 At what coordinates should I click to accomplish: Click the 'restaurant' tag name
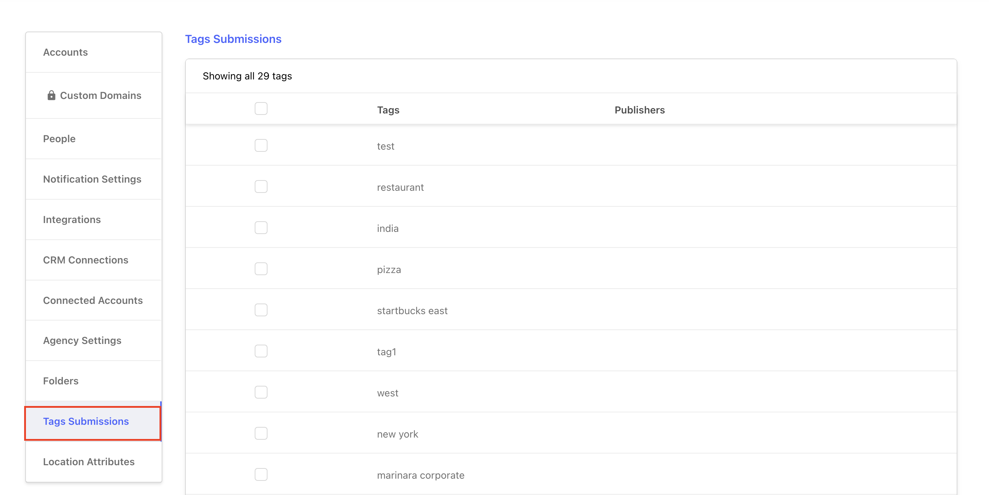[x=400, y=187]
